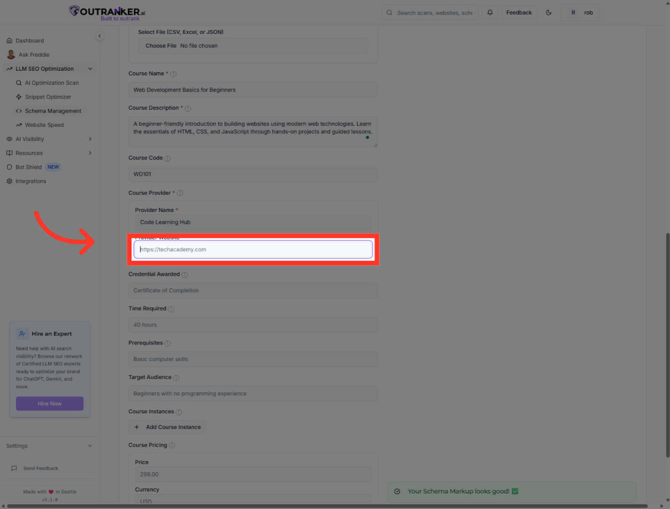Image resolution: width=670 pixels, height=509 pixels.
Task: Toggle dark mode with the moon icon
Action: [x=548, y=12]
